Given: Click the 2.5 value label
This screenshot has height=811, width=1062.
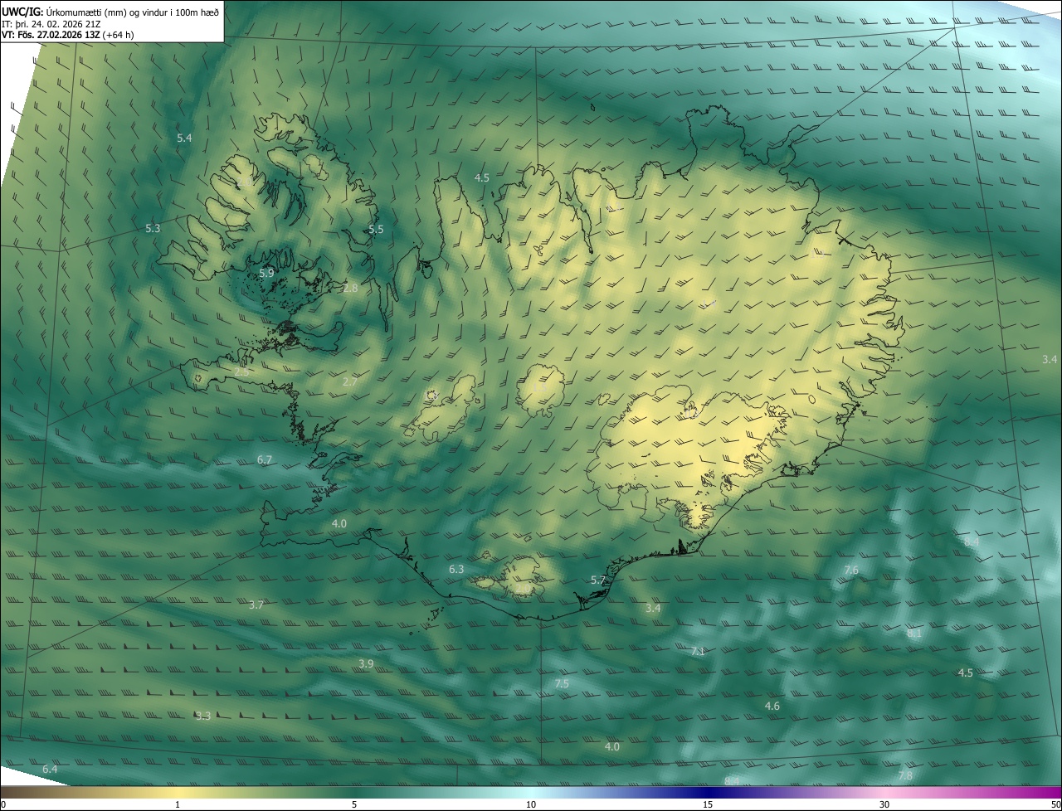Looking at the screenshot, I should 241,372.
